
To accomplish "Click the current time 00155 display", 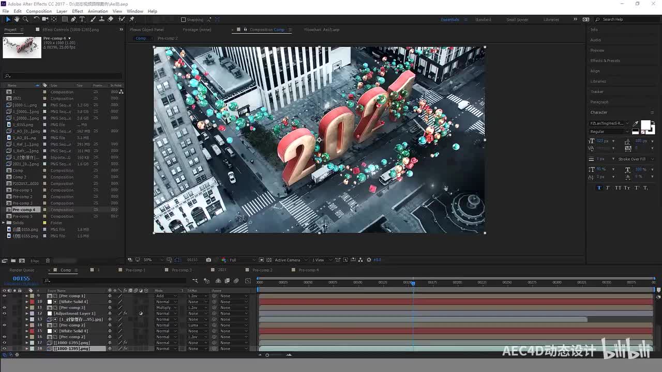I will (x=21, y=278).
